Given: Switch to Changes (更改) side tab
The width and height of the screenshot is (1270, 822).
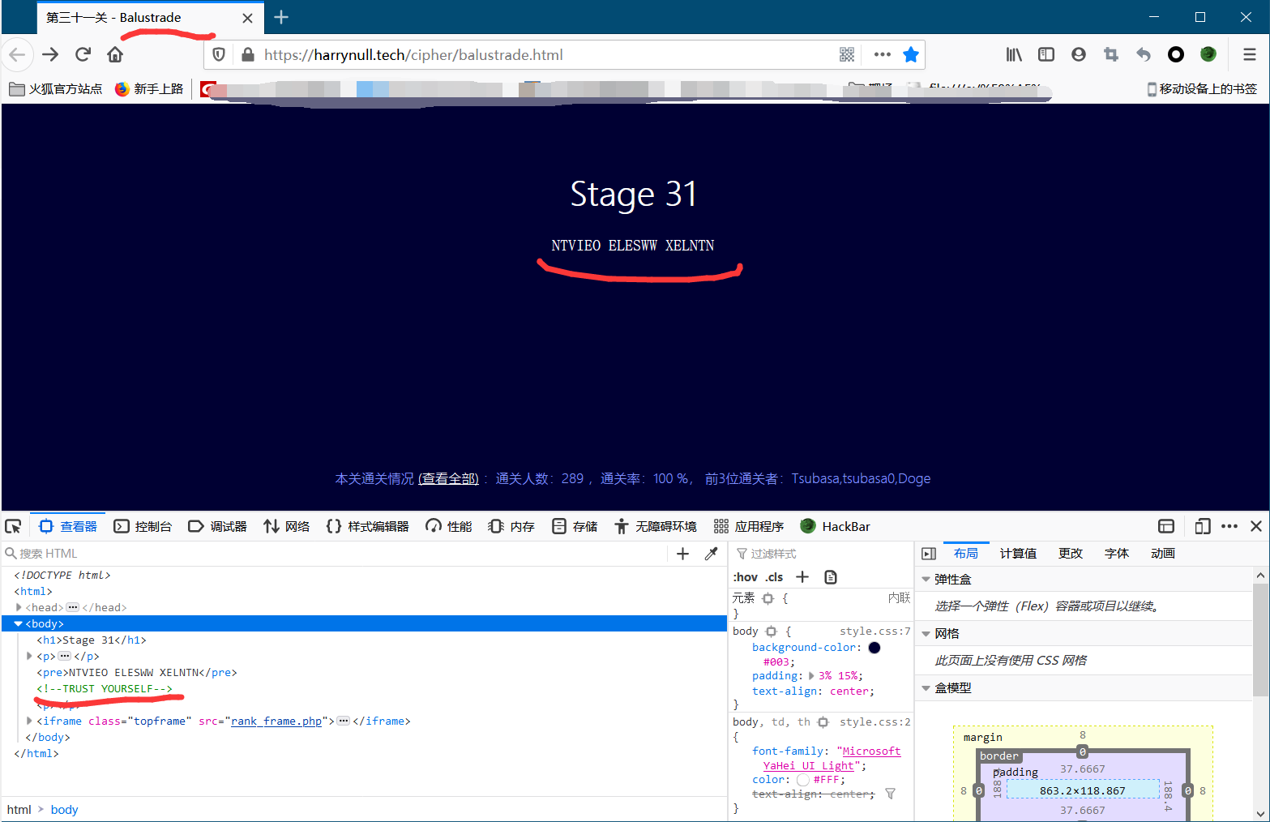Looking at the screenshot, I should [x=1071, y=554].
